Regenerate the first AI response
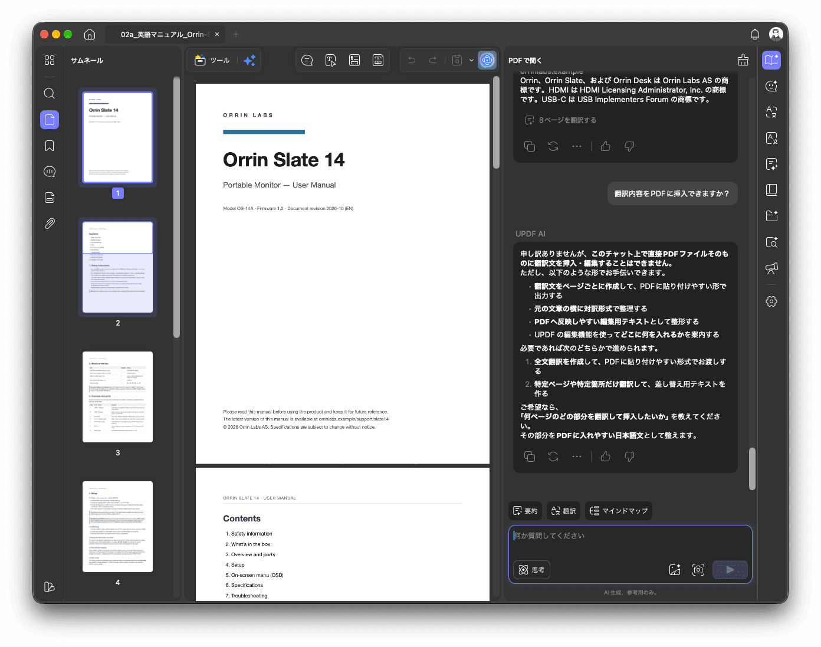This screenshot has width=821, height=647. click(x=553, y=146)
